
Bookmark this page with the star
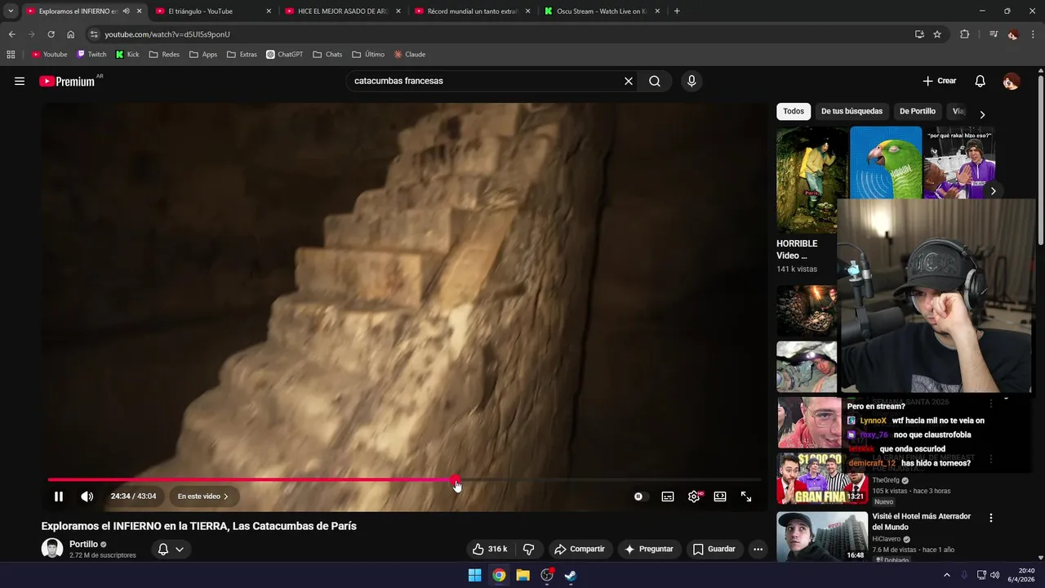[937, 34]
